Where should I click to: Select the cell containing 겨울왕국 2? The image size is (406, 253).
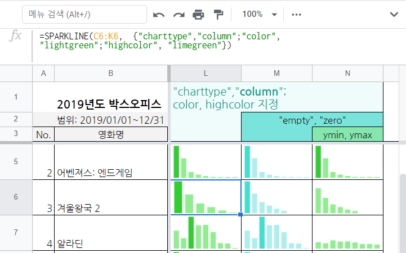(x=110, y=198)
